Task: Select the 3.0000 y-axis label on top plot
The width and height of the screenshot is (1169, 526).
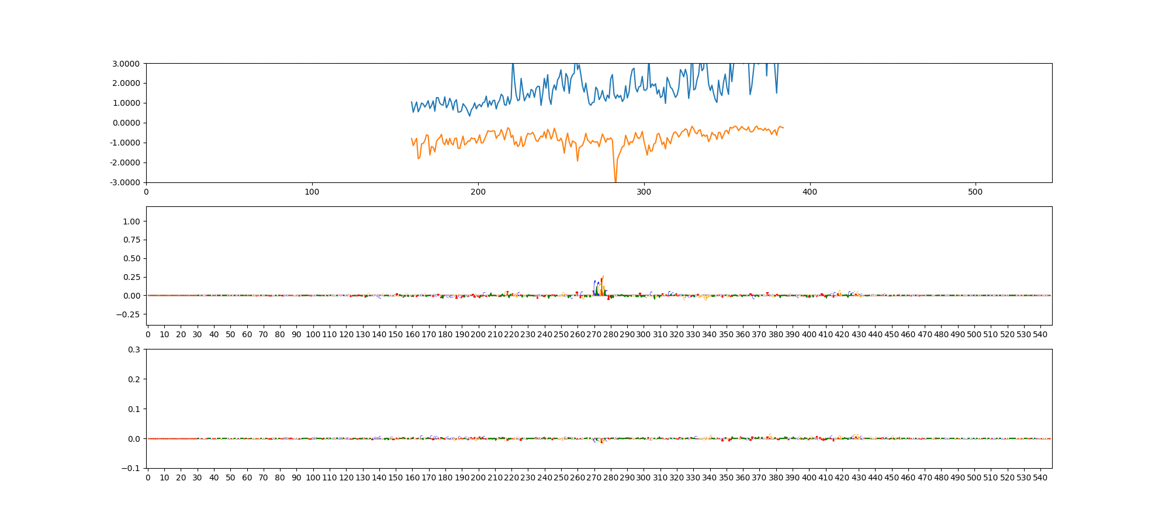Action: click(126, 64)
